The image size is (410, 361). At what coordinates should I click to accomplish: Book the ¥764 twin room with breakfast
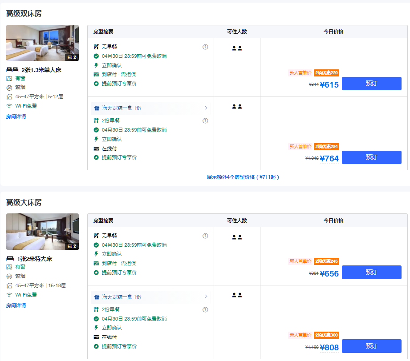tap(371, 157)
